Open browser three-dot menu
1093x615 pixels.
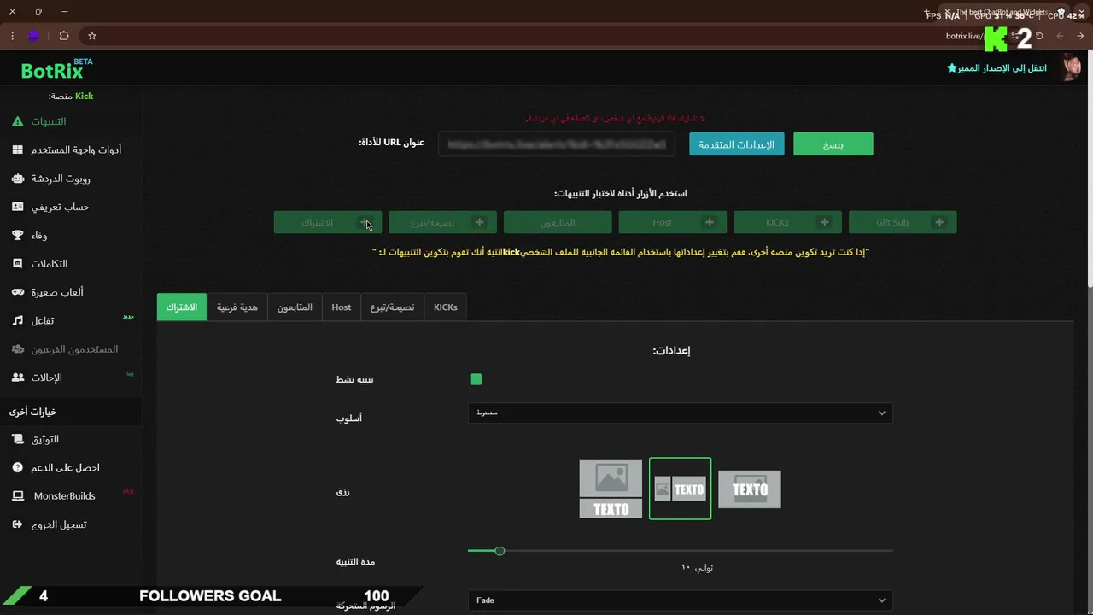12,36
